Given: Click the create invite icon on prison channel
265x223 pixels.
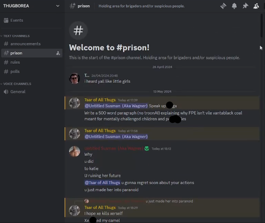Looking at the screenshot, I should (x=58, y=53).
